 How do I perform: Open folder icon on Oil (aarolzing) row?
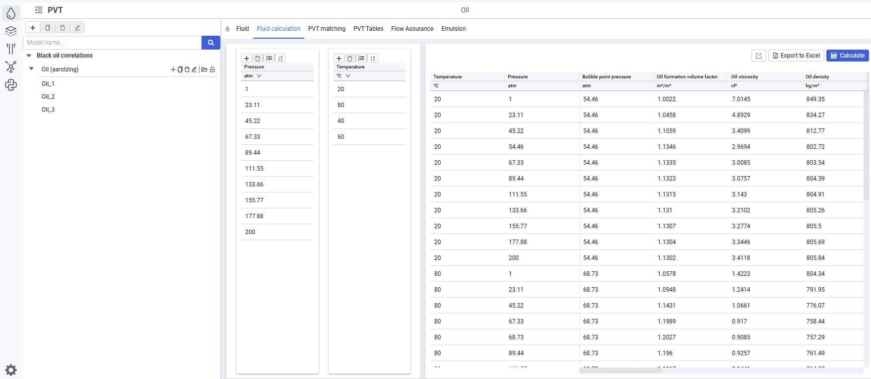[204, 69]
